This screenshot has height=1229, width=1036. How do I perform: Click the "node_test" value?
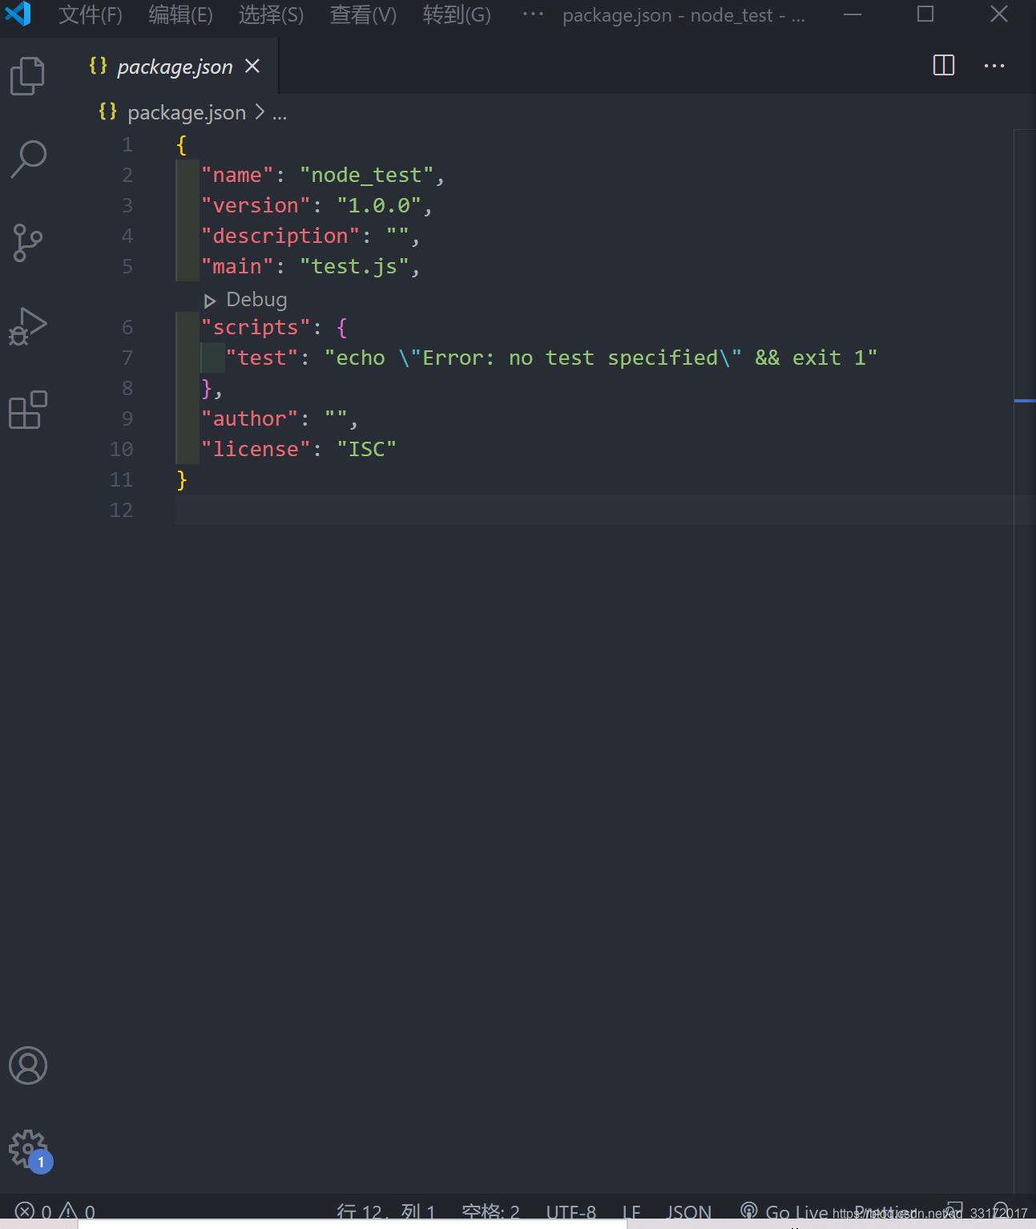(367, 175)
